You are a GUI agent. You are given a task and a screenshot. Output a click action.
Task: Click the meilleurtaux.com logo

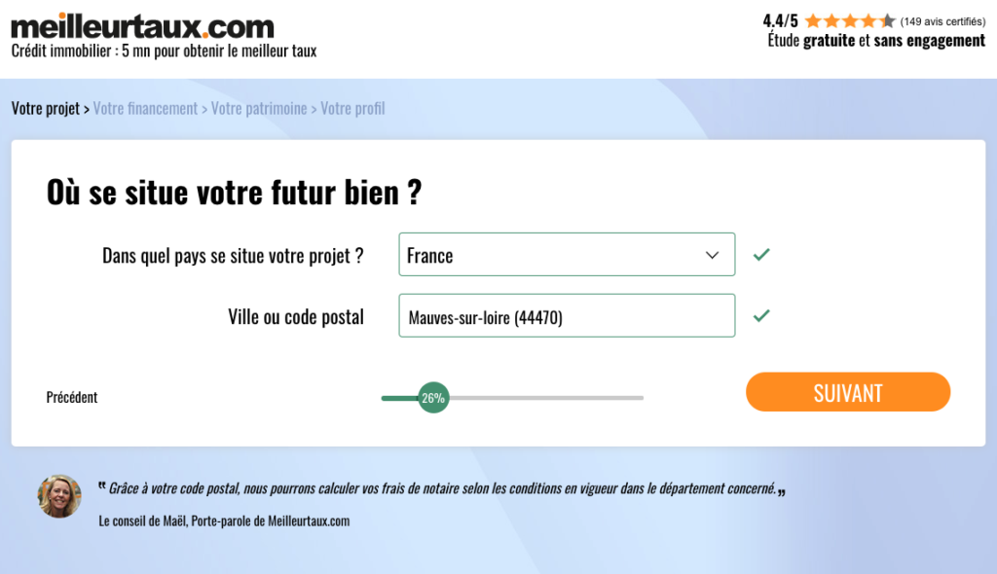(x=142, y=25)
